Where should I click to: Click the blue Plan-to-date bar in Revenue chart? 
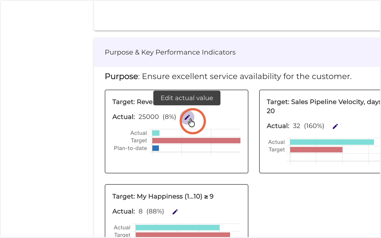(156, 148)
